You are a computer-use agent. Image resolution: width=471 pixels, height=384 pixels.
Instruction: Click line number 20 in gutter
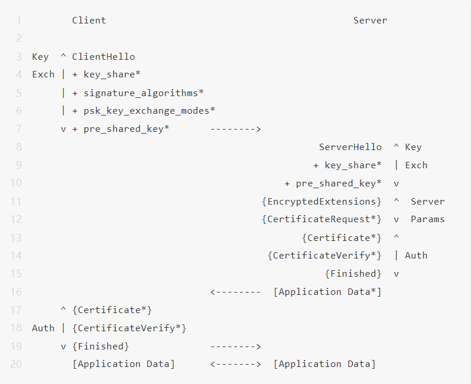coord(16,364)
